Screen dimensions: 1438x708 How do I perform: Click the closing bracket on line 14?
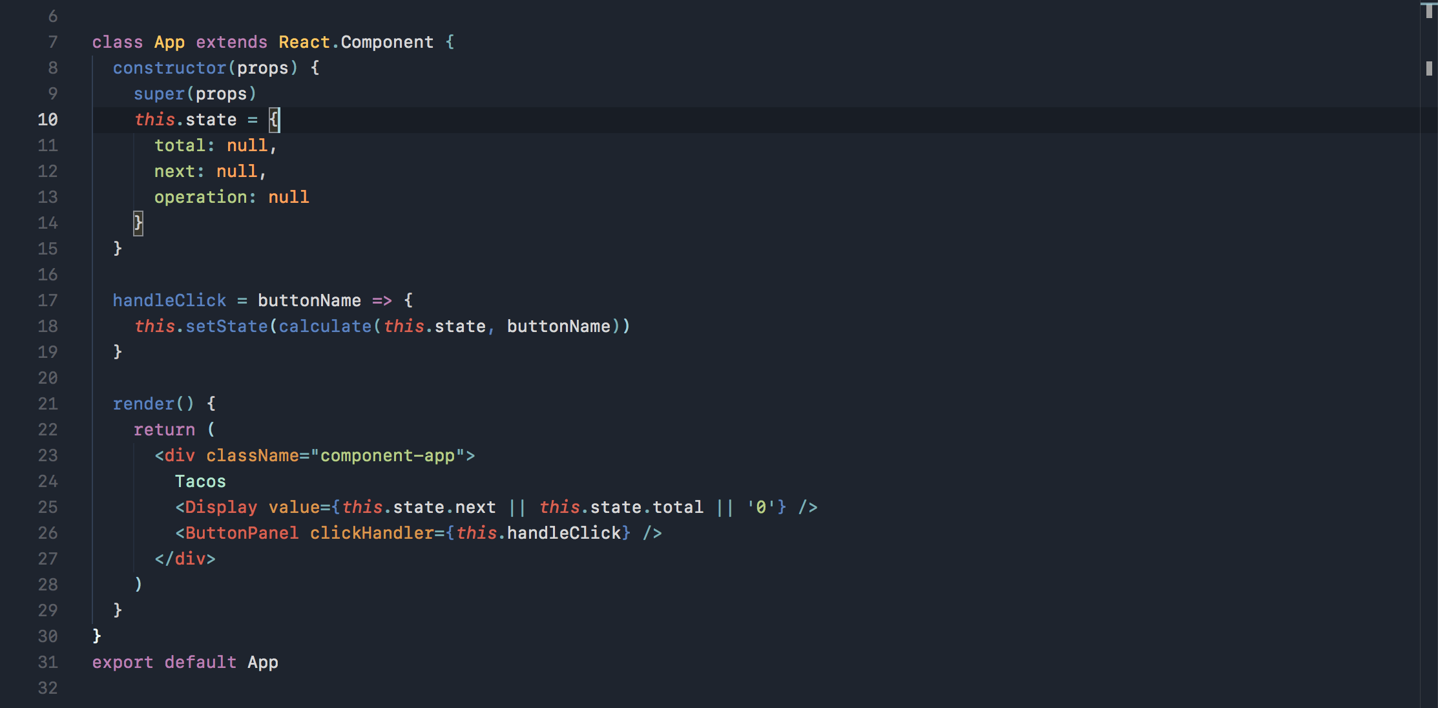138,223
